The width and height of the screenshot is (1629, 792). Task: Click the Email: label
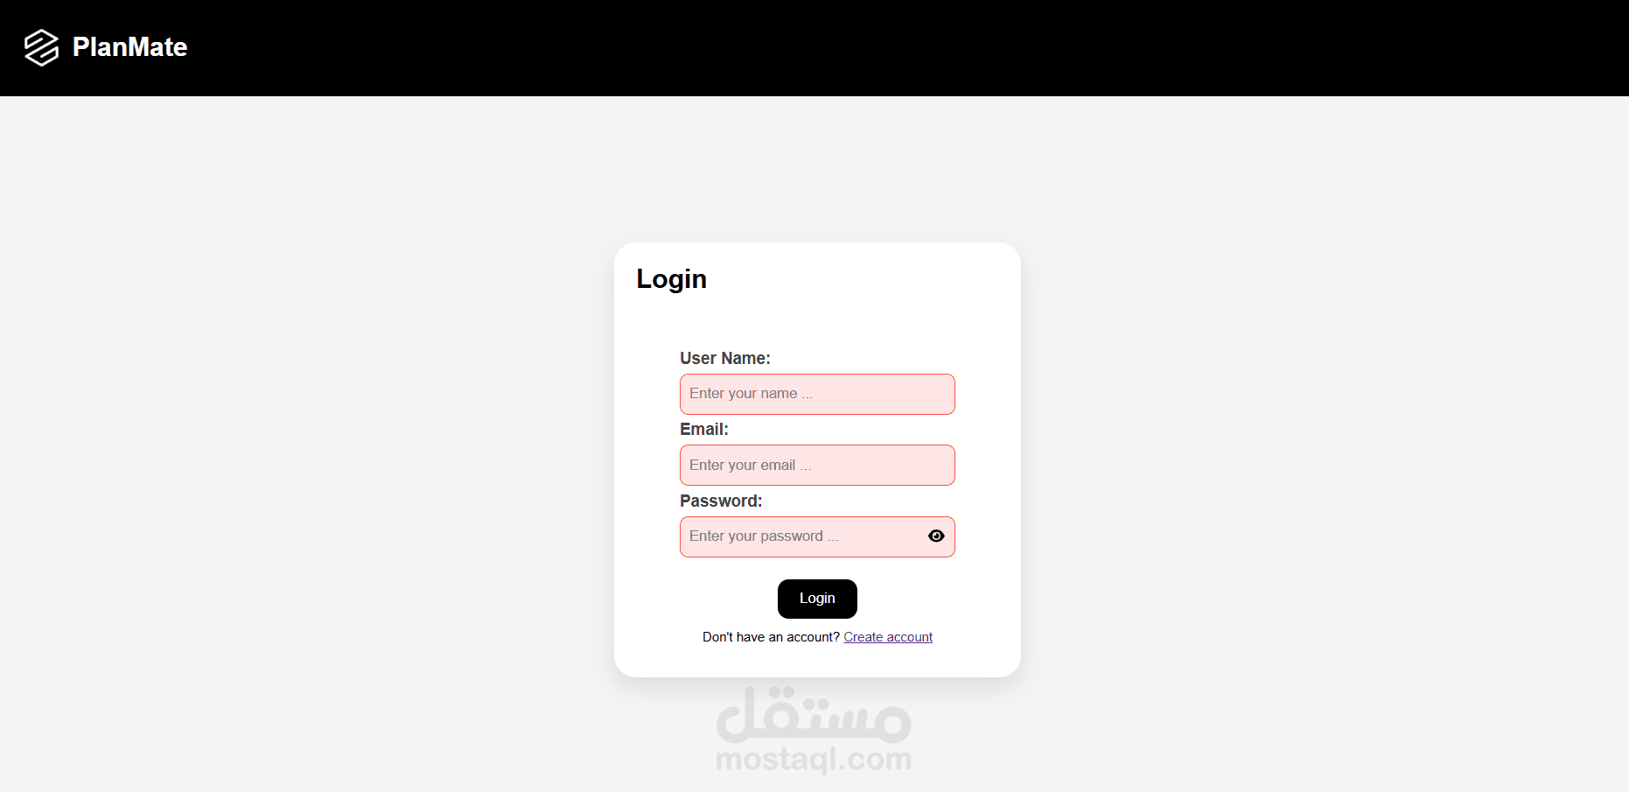click(704, 430)
